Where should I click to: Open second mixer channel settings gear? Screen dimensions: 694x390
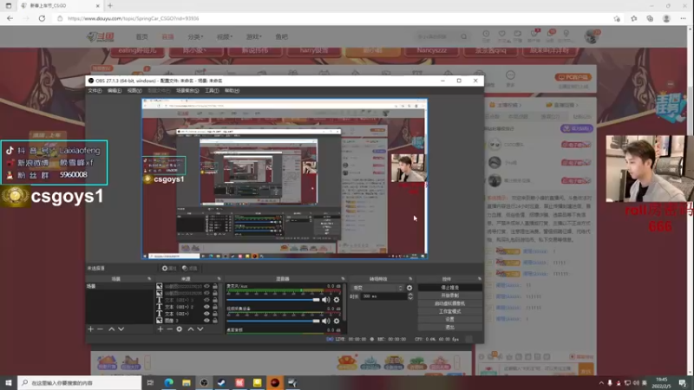tap(337, 321)
